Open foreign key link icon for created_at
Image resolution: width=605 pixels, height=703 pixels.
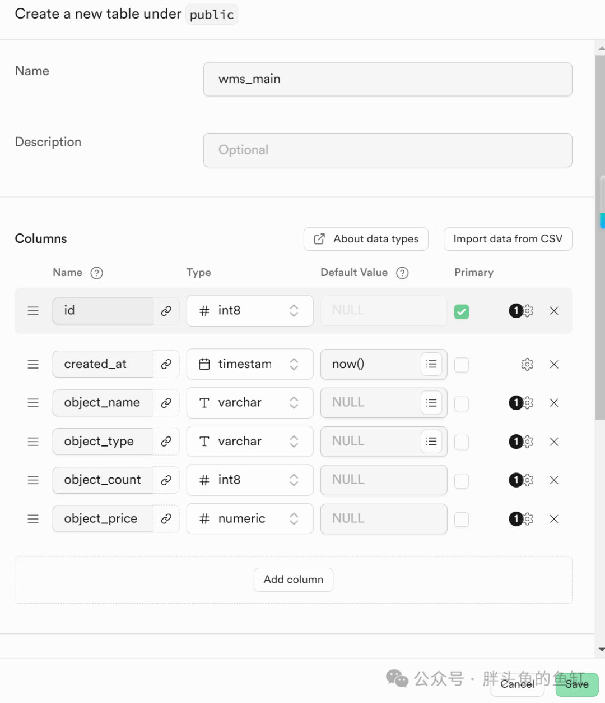(166, 364)
